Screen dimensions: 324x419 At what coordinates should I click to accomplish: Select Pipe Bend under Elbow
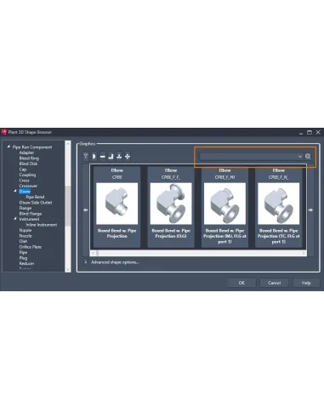click(x=35, y=197)
